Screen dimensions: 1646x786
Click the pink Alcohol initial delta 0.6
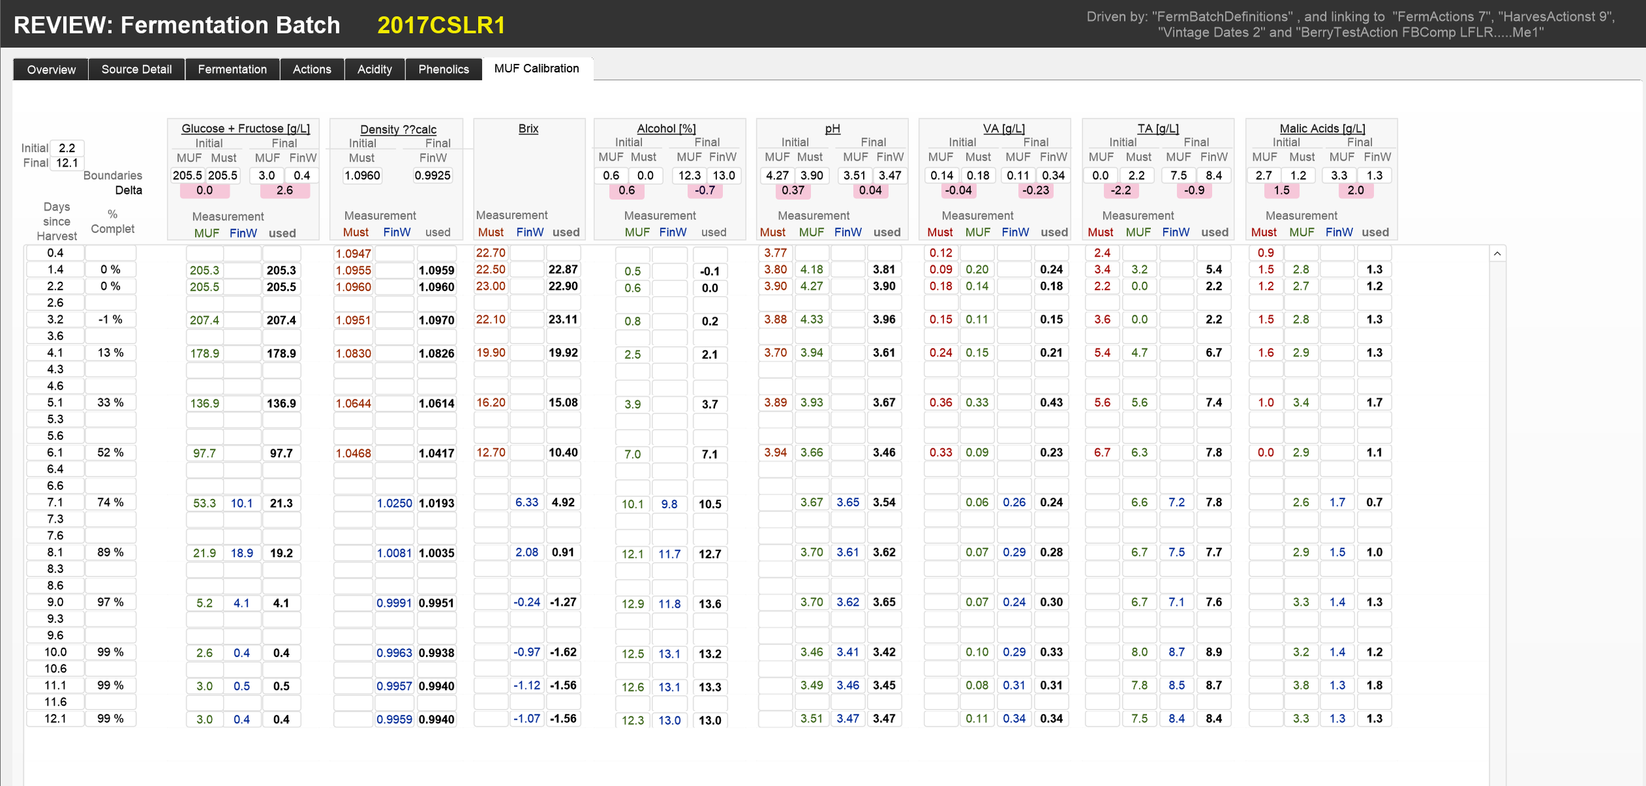627,190
